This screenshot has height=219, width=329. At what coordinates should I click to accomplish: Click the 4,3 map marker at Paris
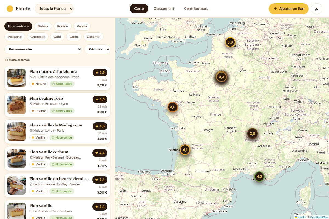coord(222,77)
